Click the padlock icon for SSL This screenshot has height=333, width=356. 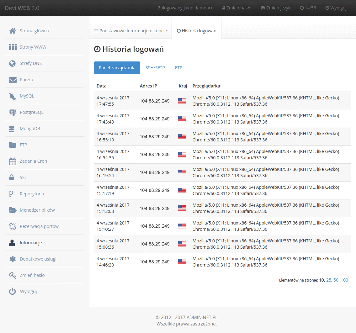[12, 177]
